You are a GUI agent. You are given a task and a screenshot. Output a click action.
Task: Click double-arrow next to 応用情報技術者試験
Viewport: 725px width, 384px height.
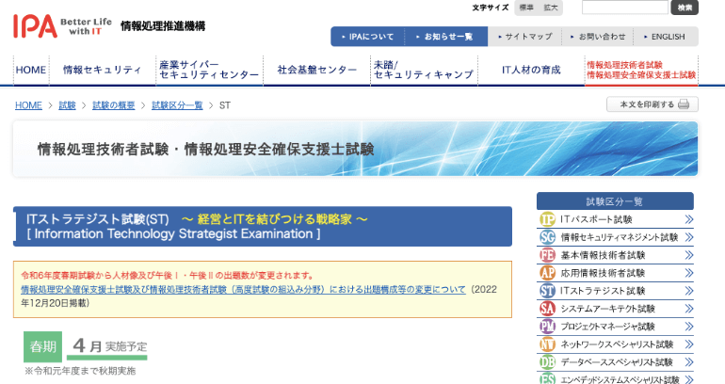[689, 273]
